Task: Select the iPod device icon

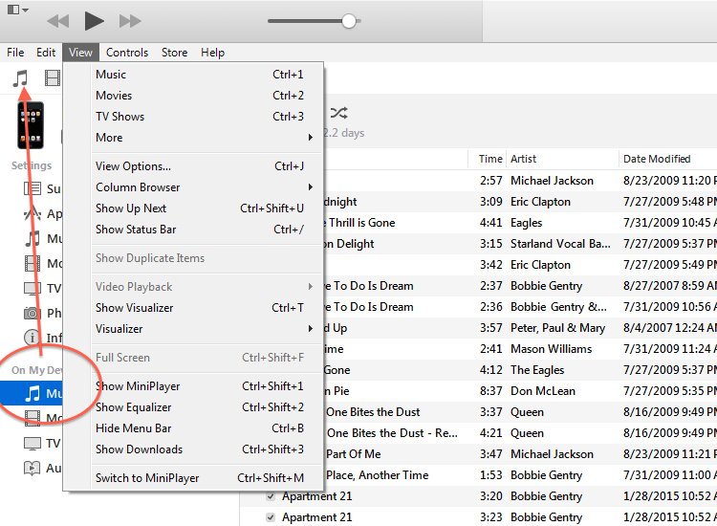Action: point(31,125)
